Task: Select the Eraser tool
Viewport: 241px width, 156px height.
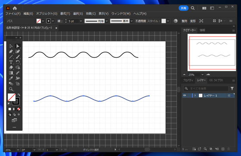Action: tap(11, 67)
